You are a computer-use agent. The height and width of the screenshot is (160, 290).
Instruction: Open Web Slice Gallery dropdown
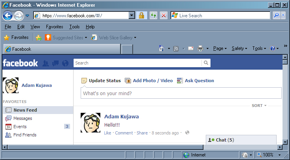[114, 38]
